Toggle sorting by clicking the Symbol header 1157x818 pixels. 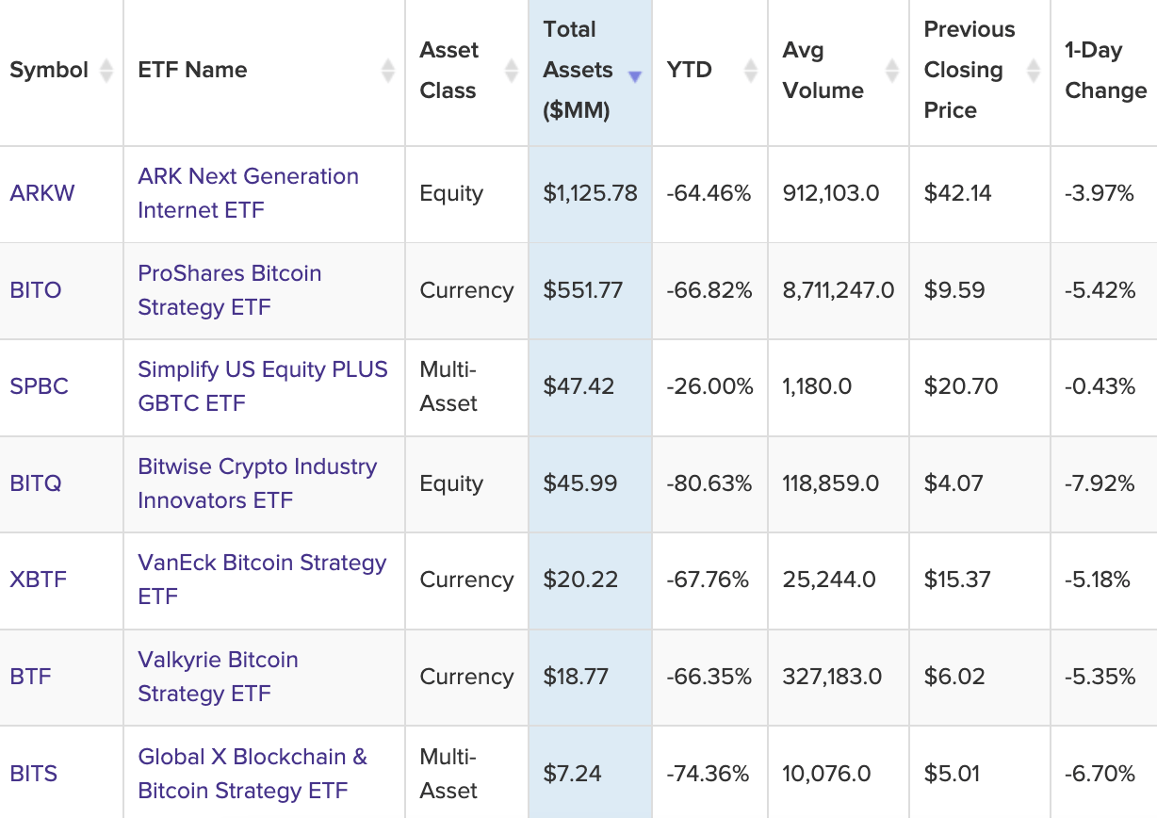[x=47, y=70]
